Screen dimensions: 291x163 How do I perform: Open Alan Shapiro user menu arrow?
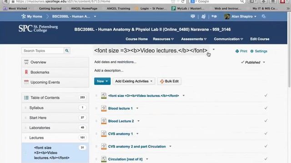coord(256,16)
